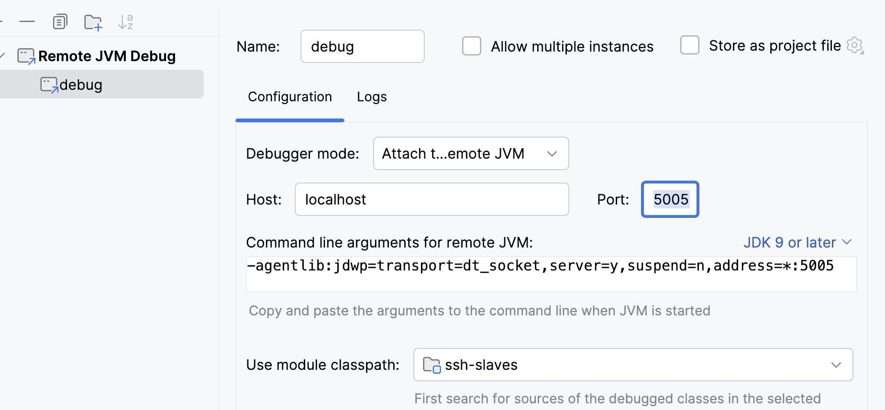This screenshot has height=410, width=885.
Task: Click the 'Name:' label
Action: tap(258, 47)
